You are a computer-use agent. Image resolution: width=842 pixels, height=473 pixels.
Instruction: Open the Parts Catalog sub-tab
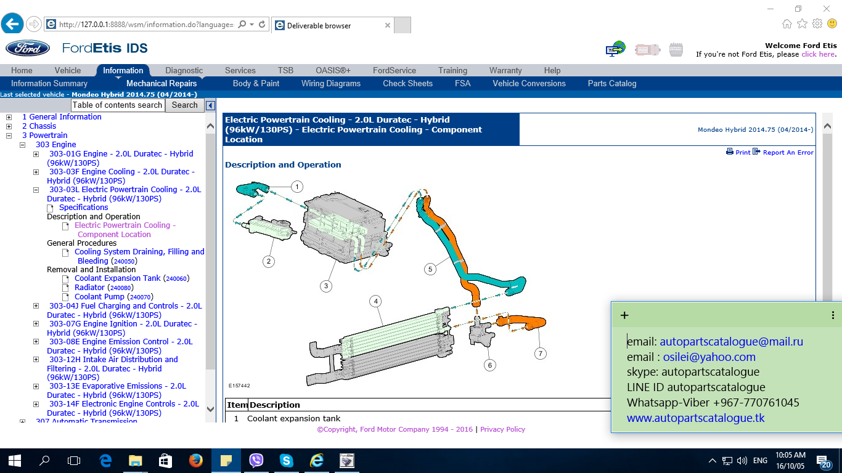click(612, 83)
